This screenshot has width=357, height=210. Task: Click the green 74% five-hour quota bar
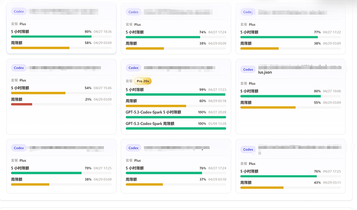click(x=176, y=37)
